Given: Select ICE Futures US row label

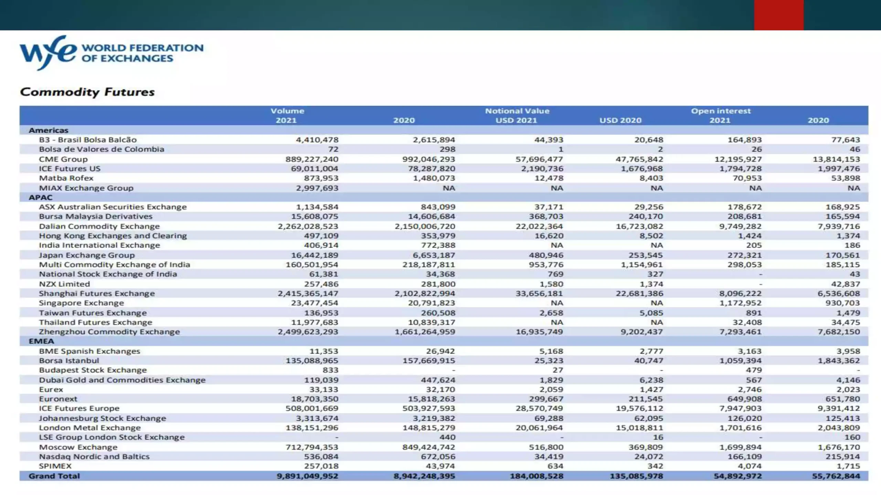Looking at the screenshot, I should pos(70,168).
